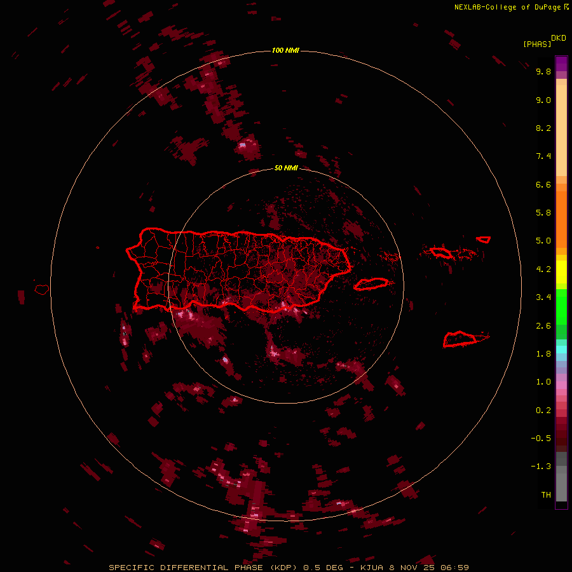Viewport: 572px width, 572px height.
Task: Click the 7.4 value on the color scale
Action: [x=543, y=156]
